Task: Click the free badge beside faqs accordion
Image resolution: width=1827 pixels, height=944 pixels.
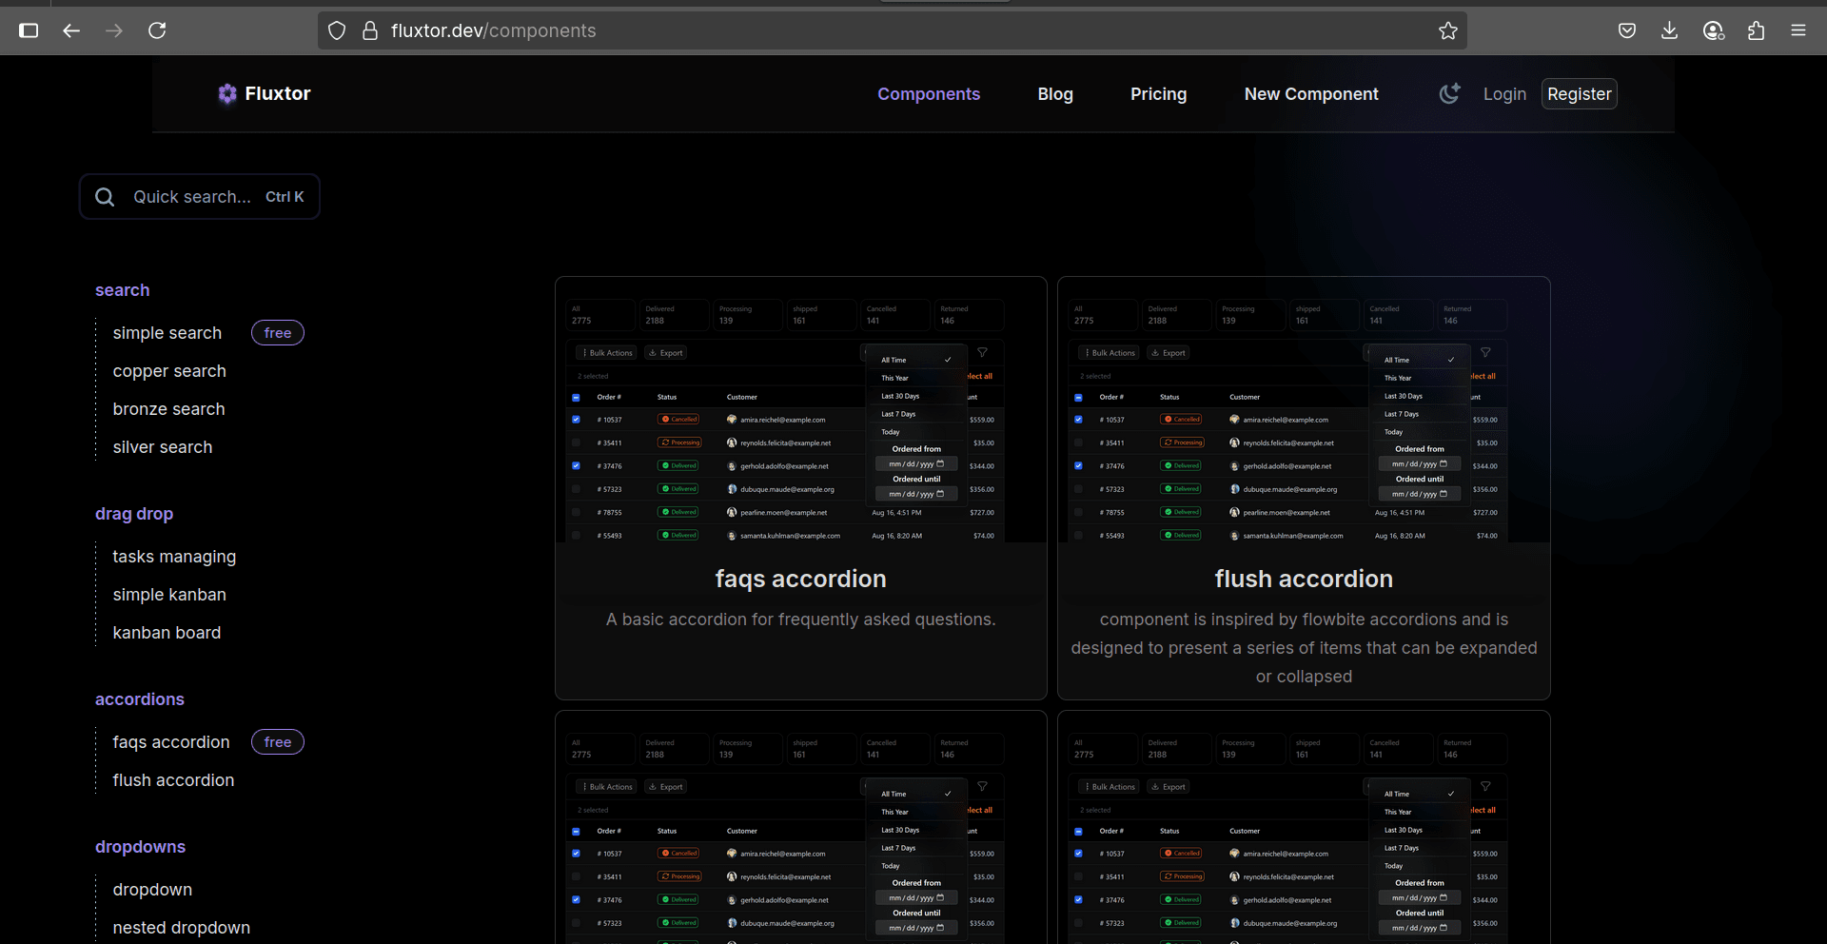Action: 278,742
